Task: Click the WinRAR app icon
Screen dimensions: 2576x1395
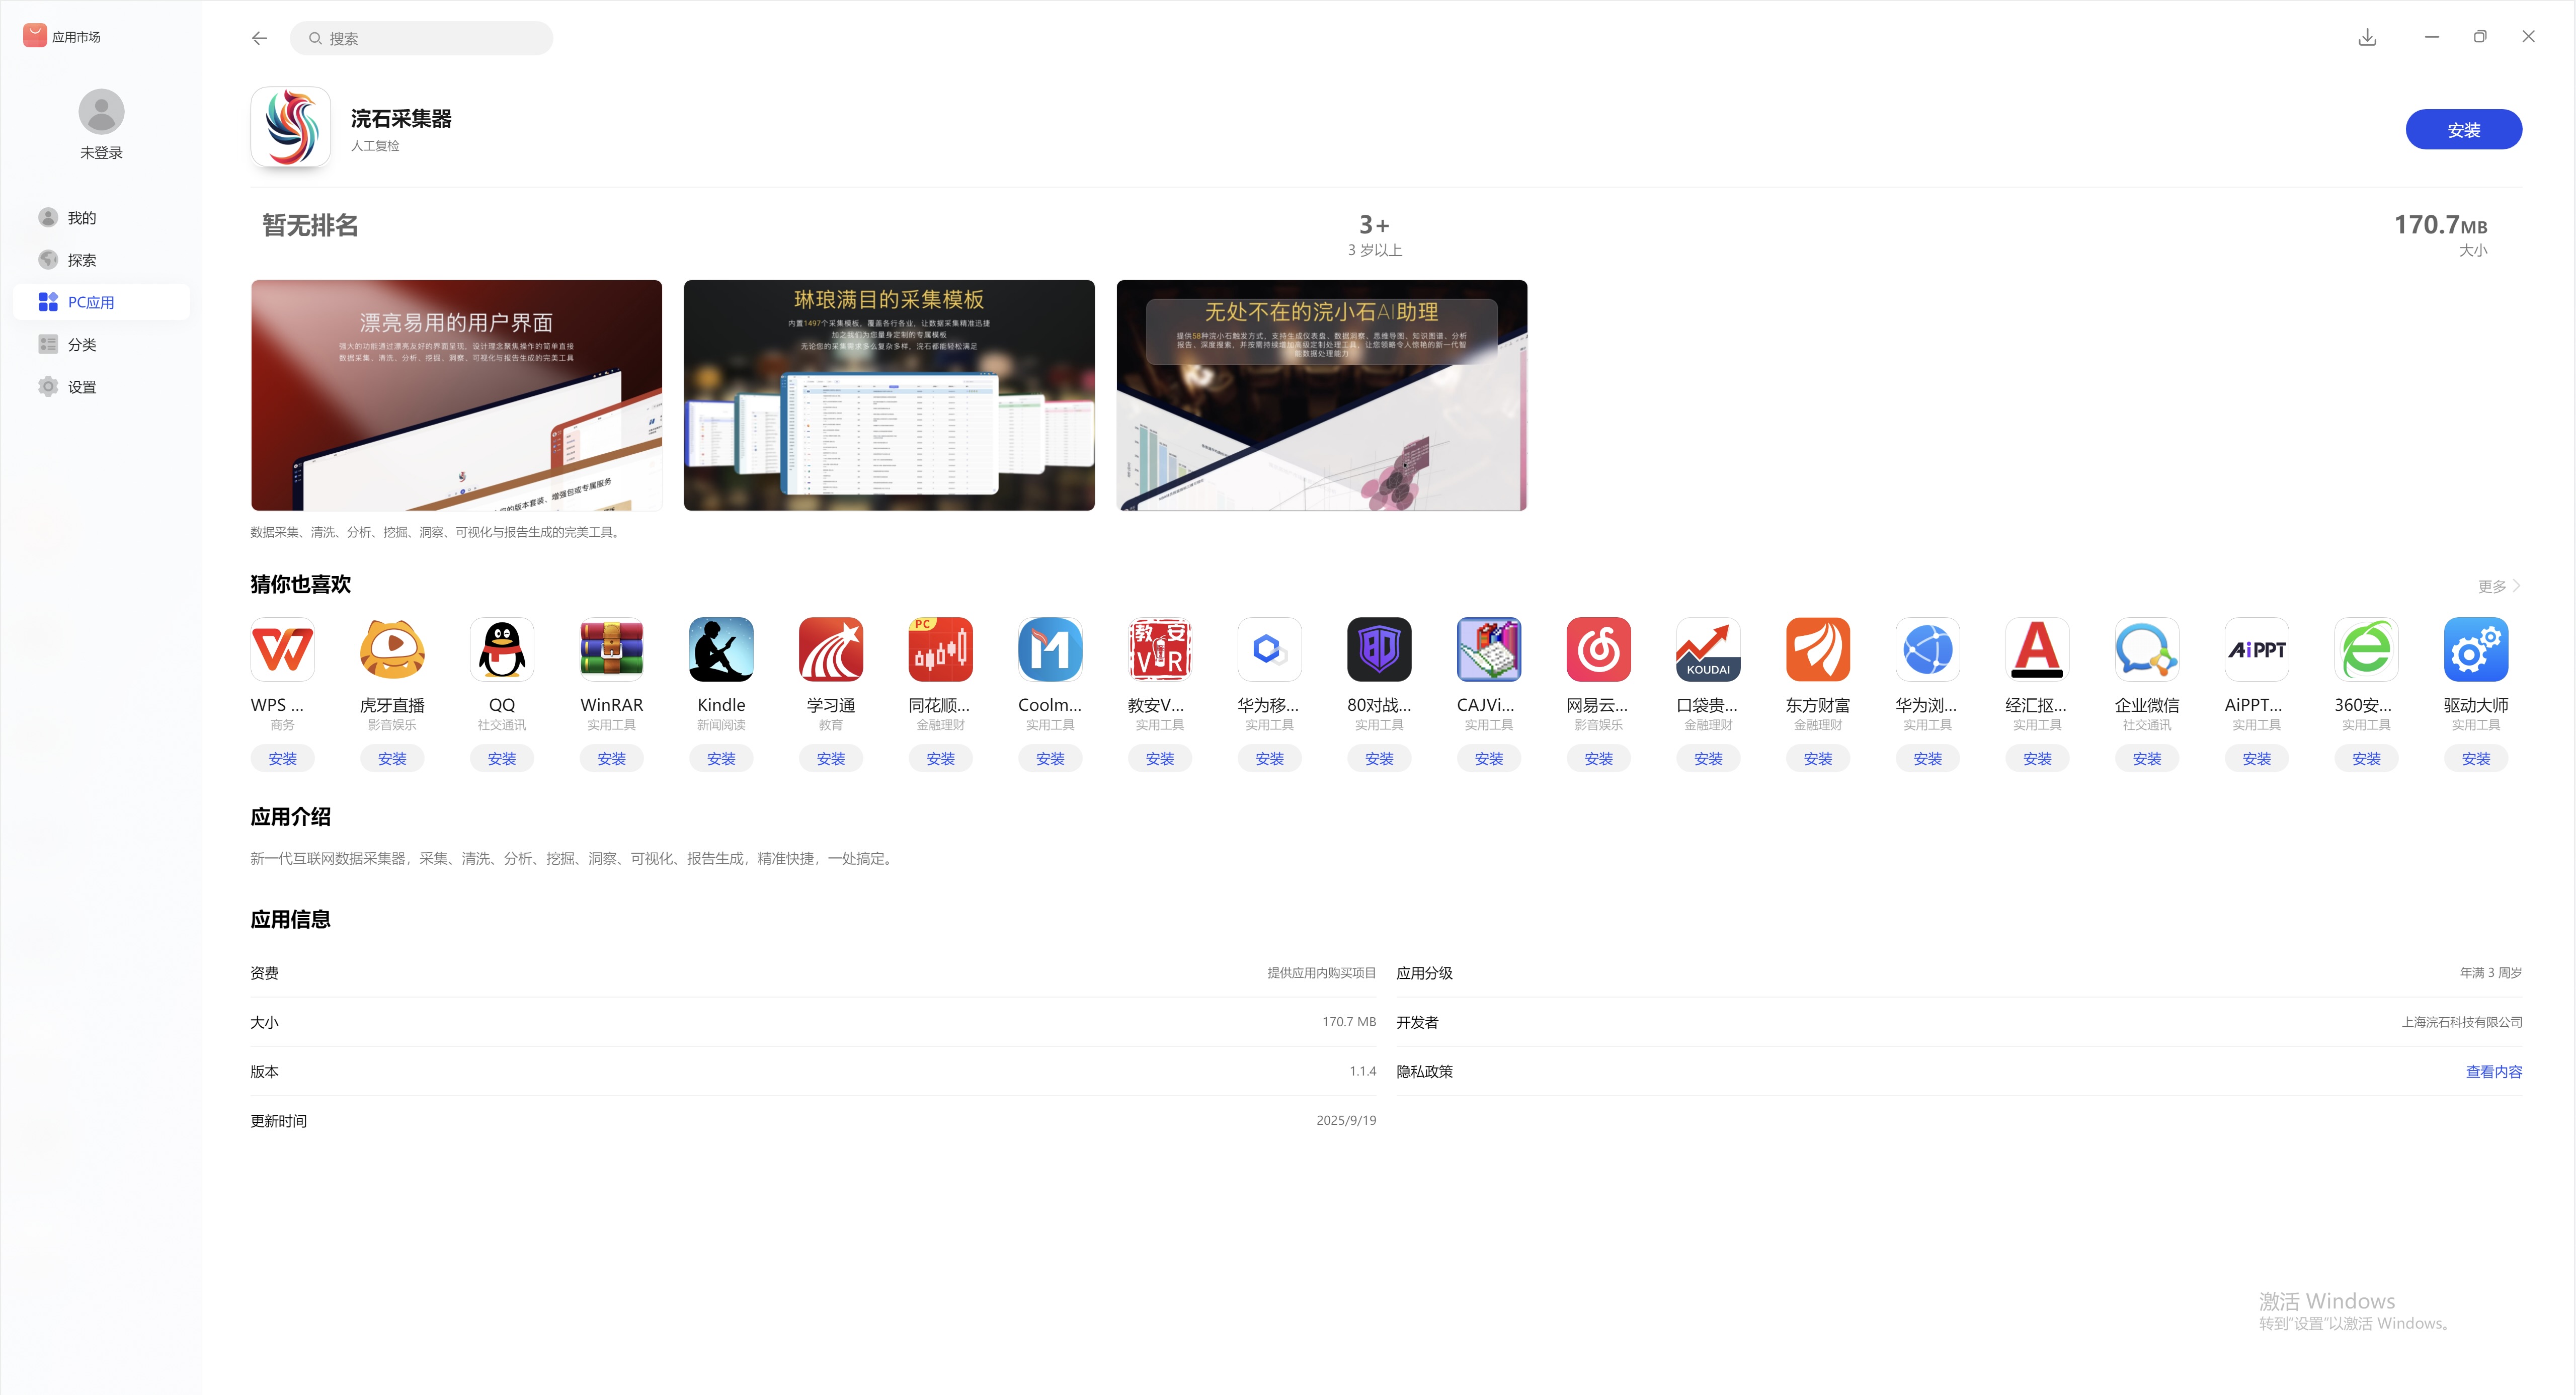Action: tap(611, 650)
